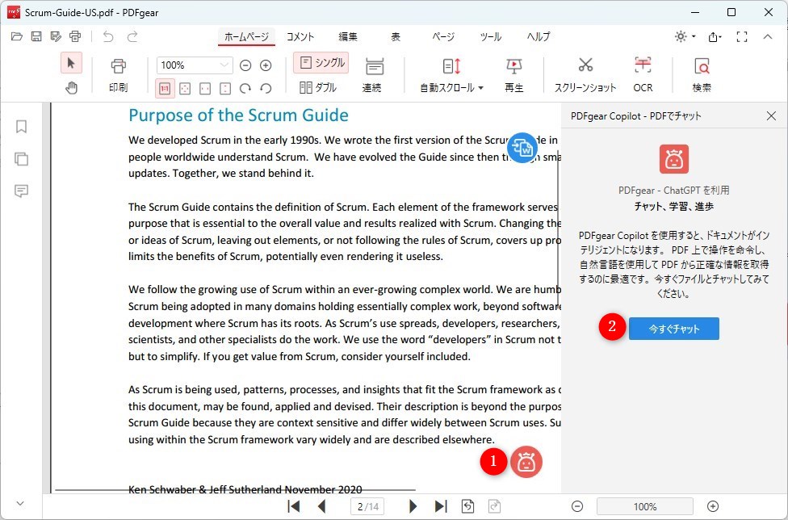Select the hand pan tool
Image resolution: width=788 pixels, height=520 pixels.
pos(71,88)
